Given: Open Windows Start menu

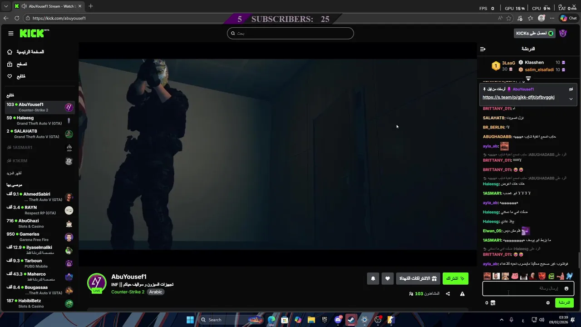Looking at the screenshot, I should (x=190, y=320).
